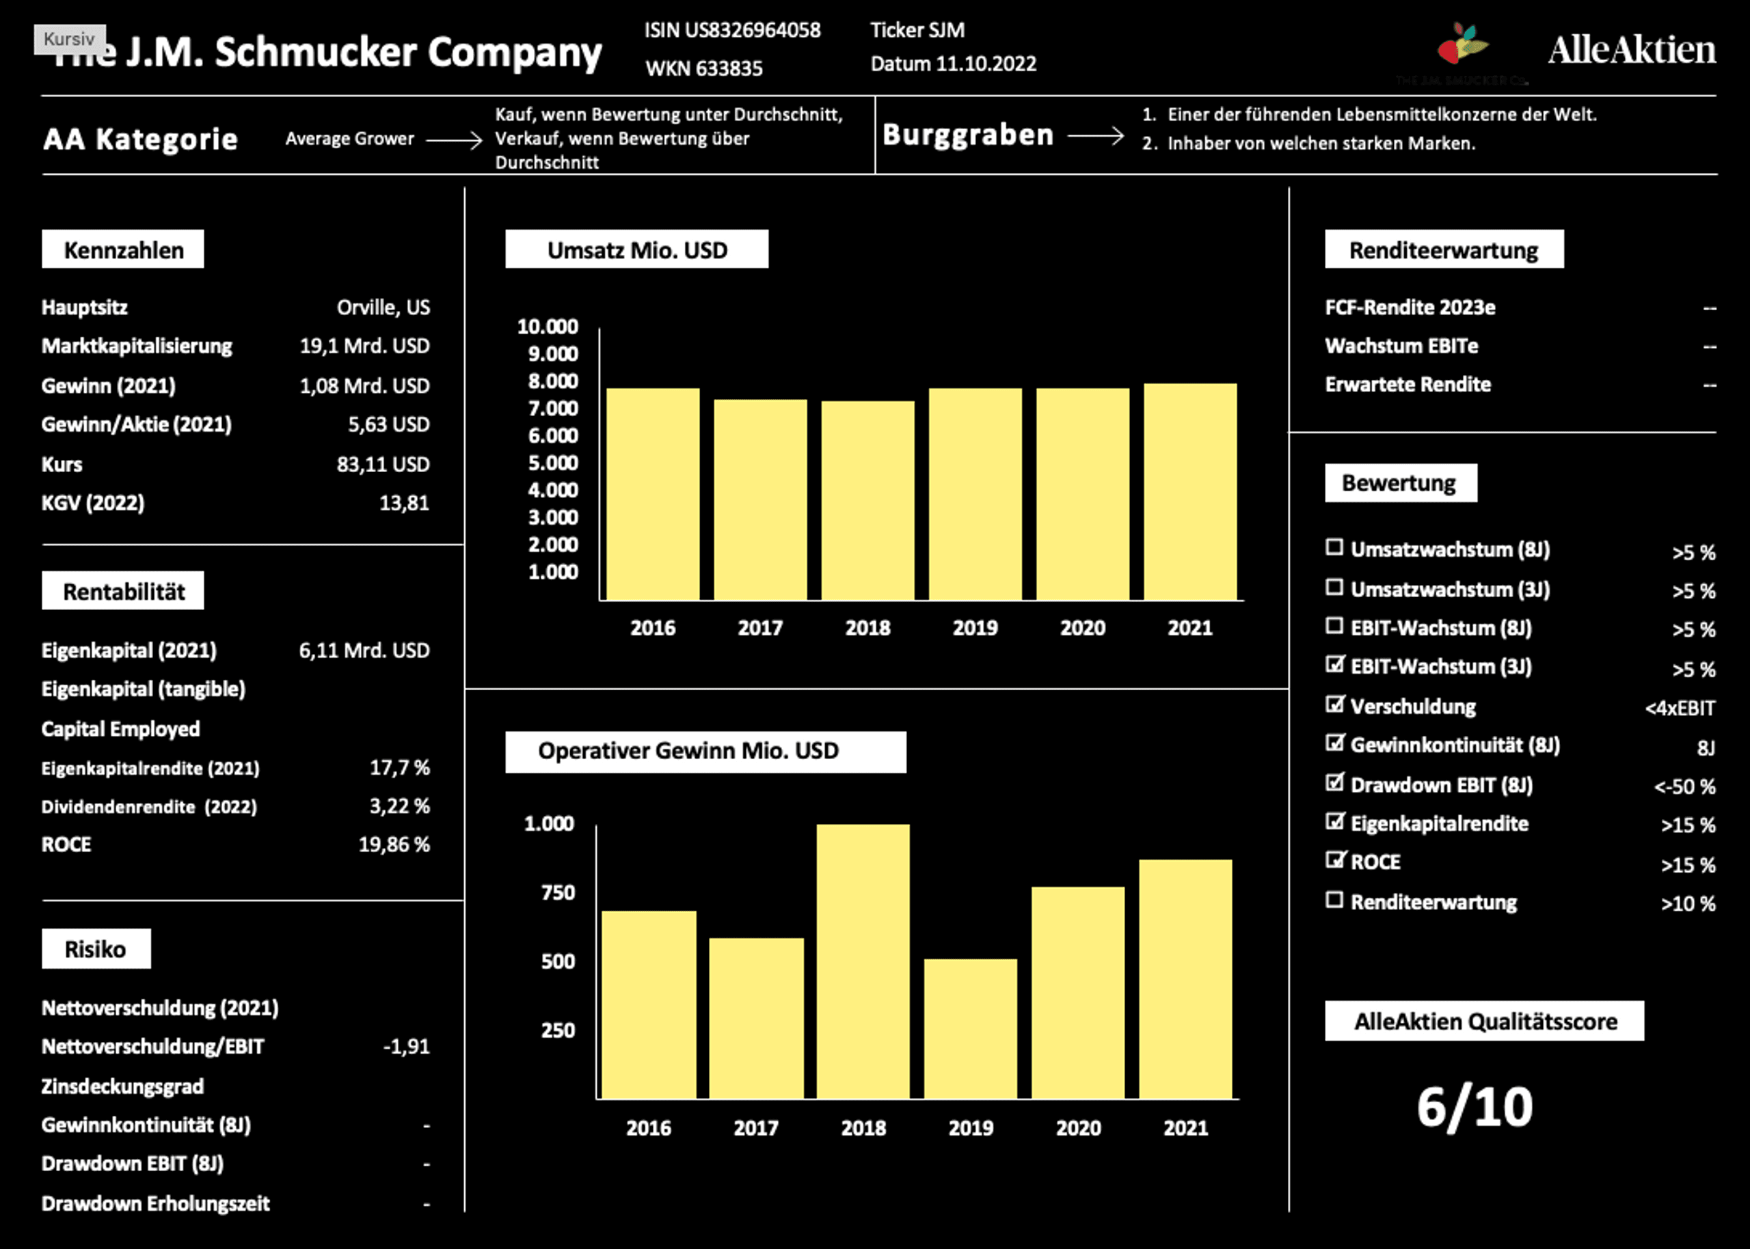Click the 2021 bar in Operativer Gewinn chart
This screenshot has width=1750, height=1249.
click(x=1185, y=979)
